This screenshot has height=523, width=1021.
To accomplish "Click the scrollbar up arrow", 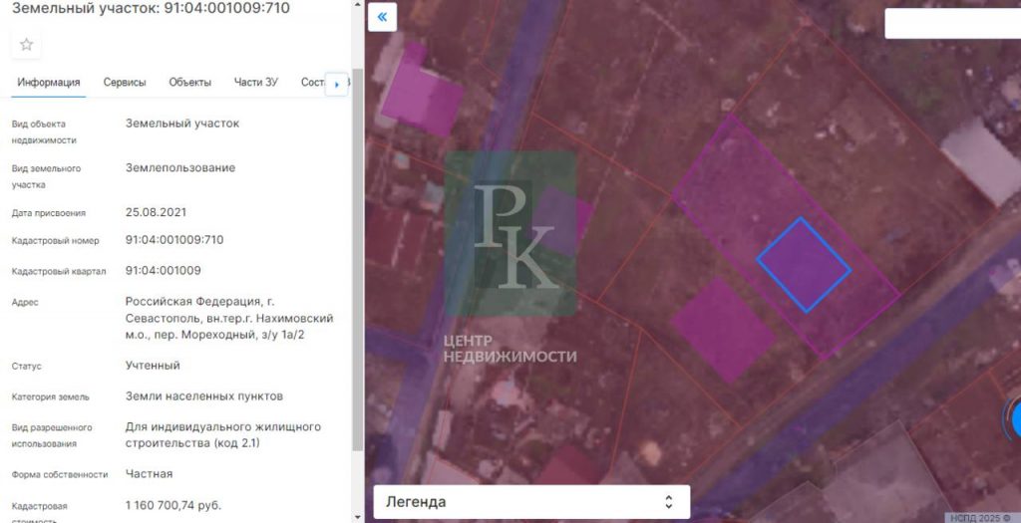I will coord(358,5).
